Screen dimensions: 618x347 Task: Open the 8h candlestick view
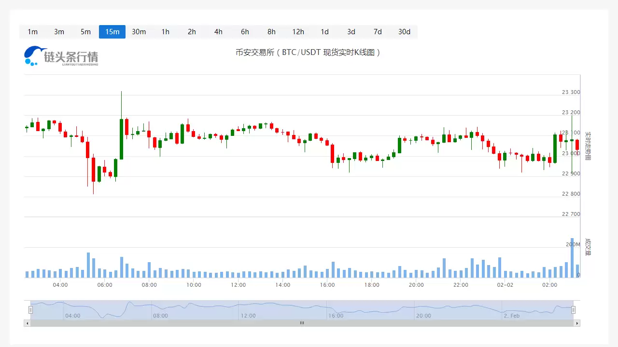pyautogui.click(x=271, y=32)
